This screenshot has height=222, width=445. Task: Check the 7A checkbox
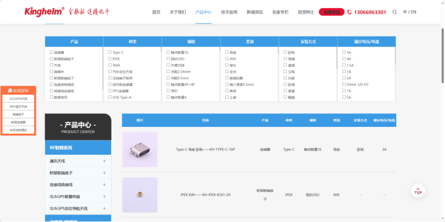click(x=344, y=91)
